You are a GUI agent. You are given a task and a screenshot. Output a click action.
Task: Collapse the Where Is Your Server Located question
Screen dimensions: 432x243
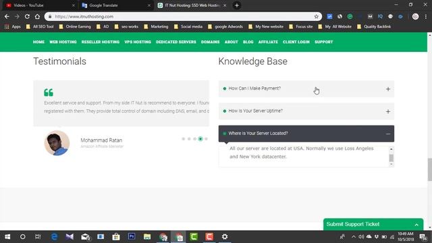pyautogui.click(x=306, y=134)
